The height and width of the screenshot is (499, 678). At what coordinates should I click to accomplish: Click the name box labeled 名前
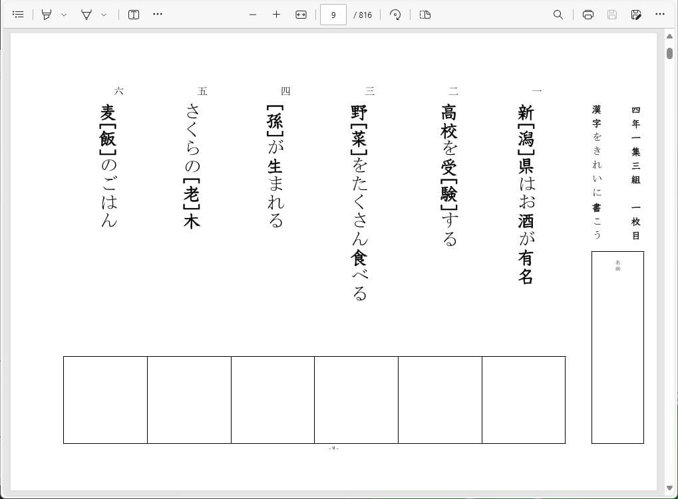[617, 348]
